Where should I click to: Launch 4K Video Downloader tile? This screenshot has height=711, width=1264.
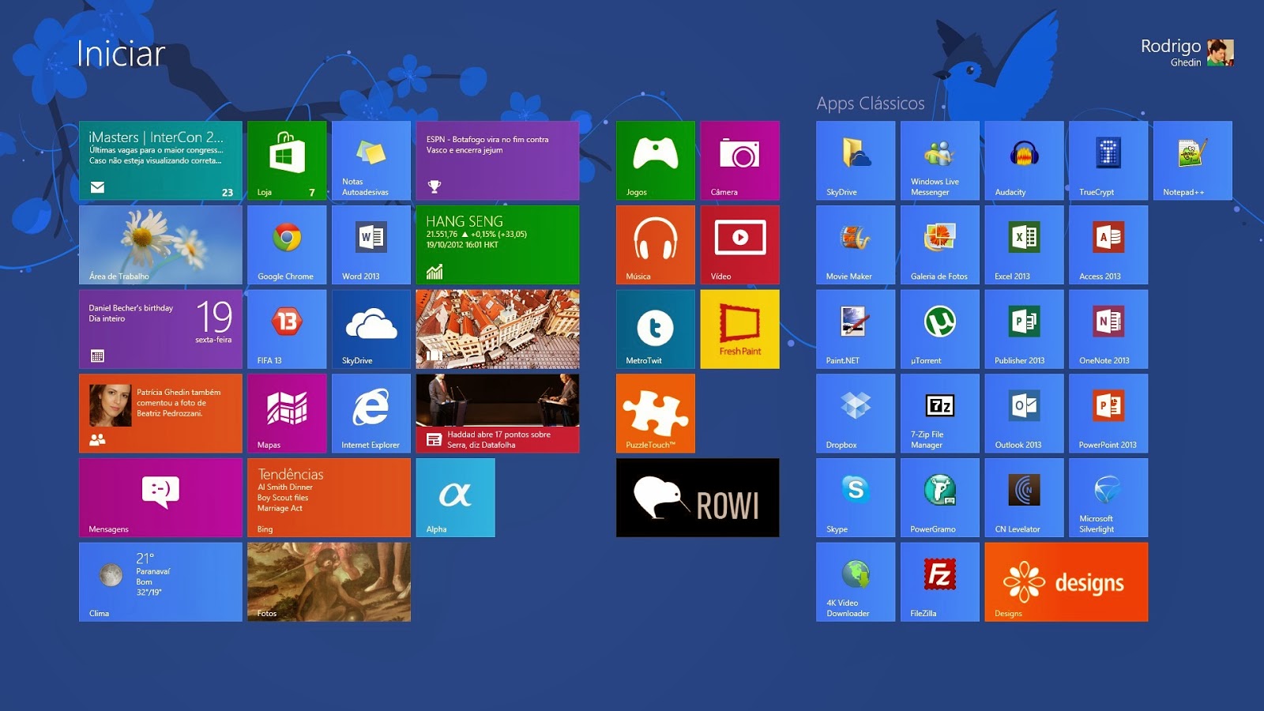coord(856,582)
